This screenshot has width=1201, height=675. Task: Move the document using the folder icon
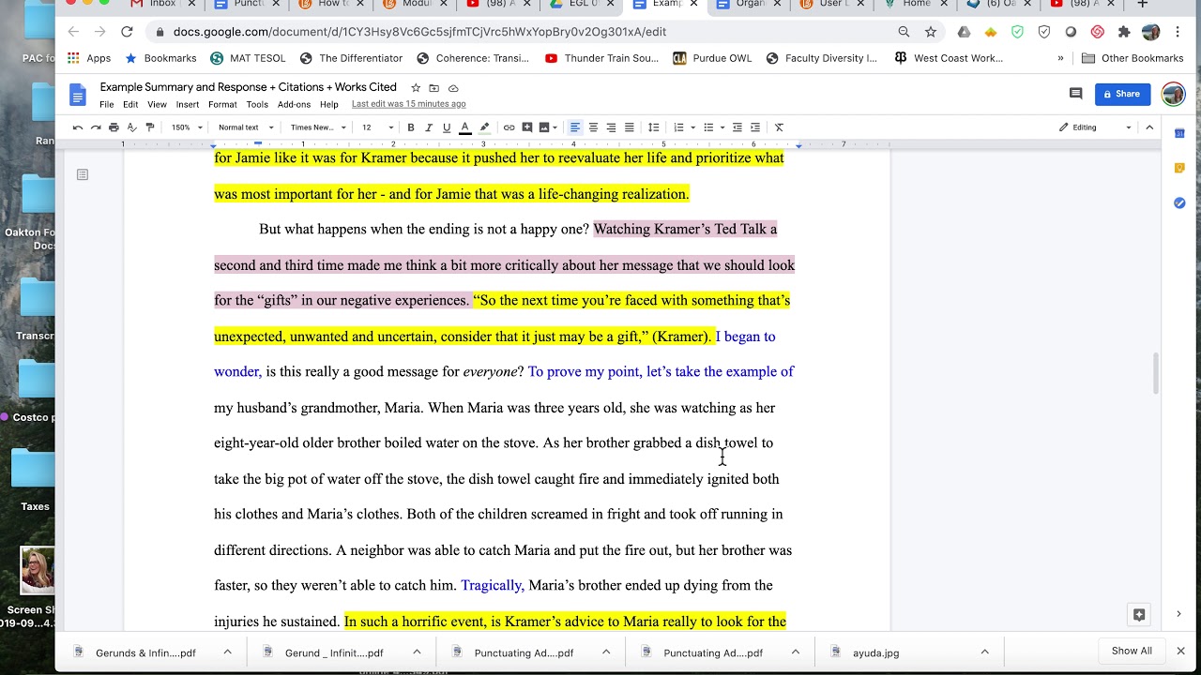[x=434, y=88]
